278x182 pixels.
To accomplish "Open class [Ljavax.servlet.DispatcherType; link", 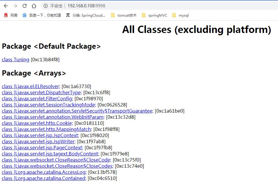I will [42, 92].
